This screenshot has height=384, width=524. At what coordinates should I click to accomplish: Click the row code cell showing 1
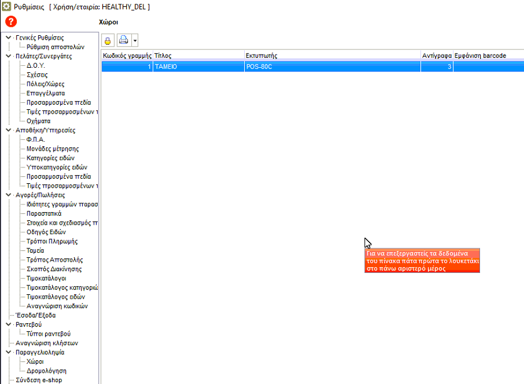[x=127, y=67]
